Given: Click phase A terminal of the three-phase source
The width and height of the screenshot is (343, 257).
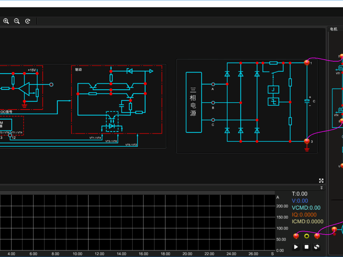Looking at the screenshot, I should click(x=213, y=84).
